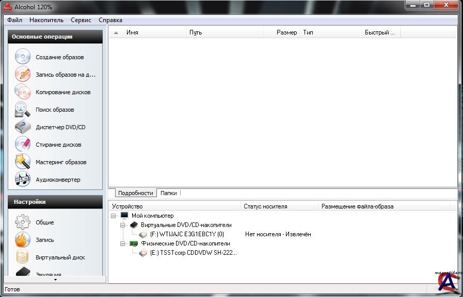
Task: Click Виртуальный диск settings link
Action: coord(60,257)
